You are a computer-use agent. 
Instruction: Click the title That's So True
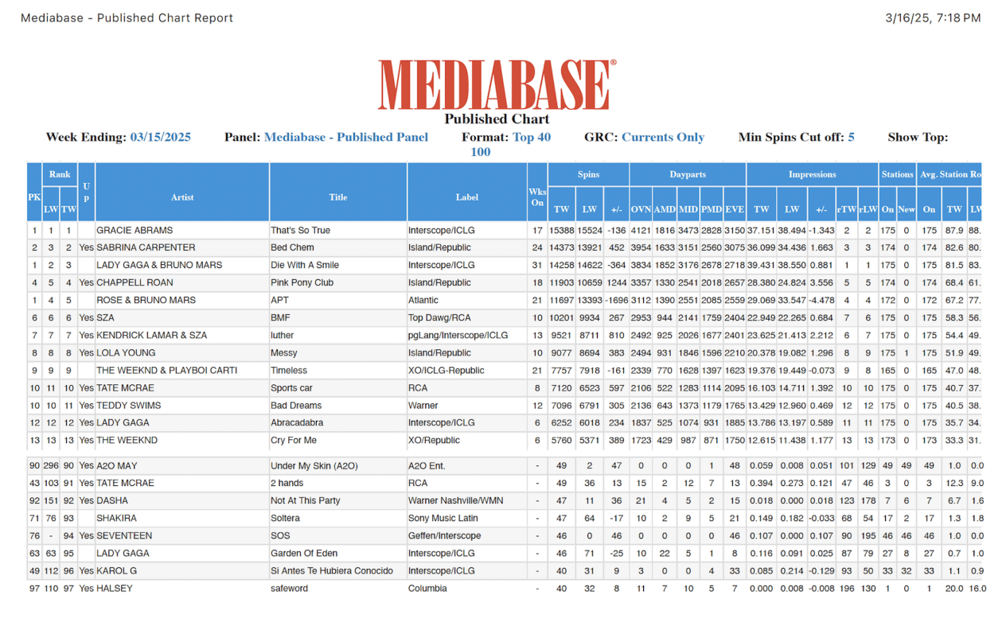click(300, 231)
